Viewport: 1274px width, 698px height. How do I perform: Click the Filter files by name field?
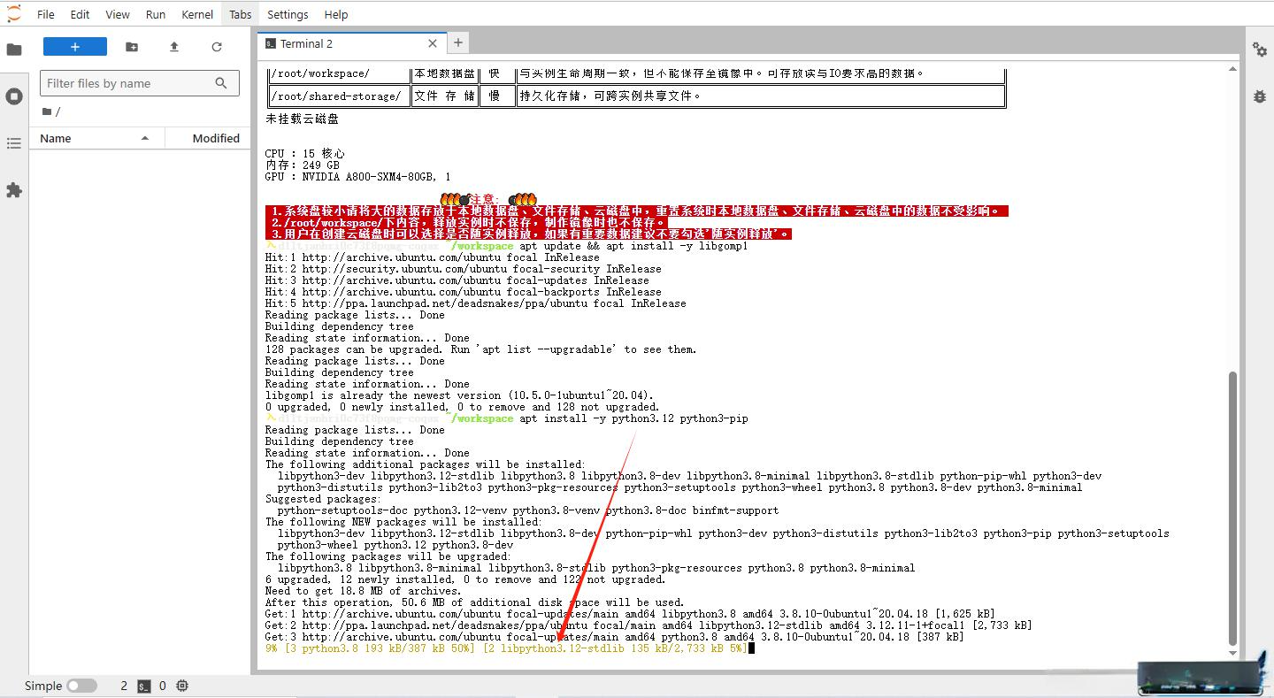[128, 83]
